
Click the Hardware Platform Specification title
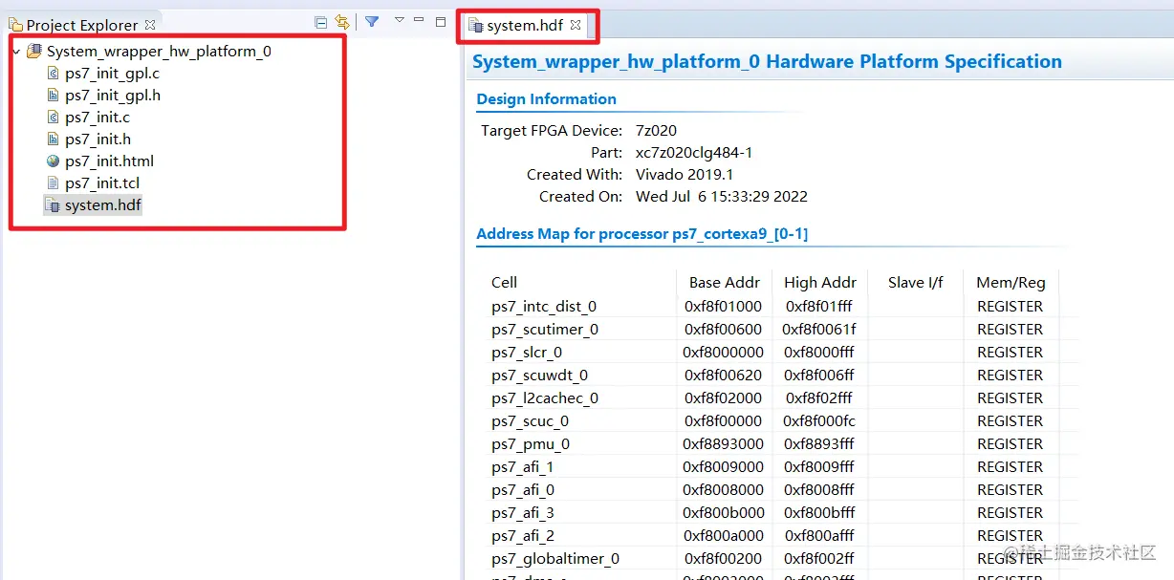pyautogui.click(x=767, y=62)
